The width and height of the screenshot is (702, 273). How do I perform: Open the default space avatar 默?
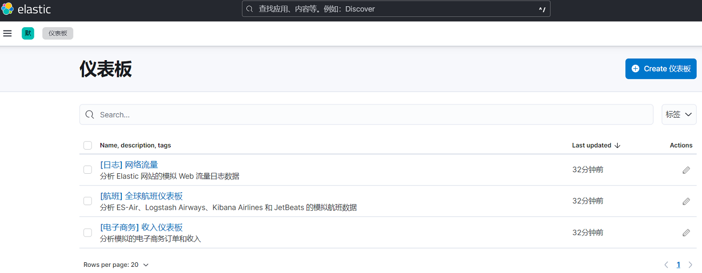28,33
